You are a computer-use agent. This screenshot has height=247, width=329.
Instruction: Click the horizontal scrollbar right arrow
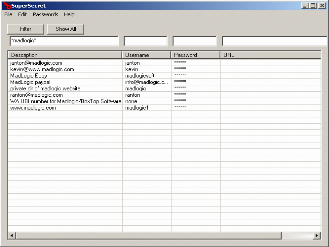click(x=317, y=236)
